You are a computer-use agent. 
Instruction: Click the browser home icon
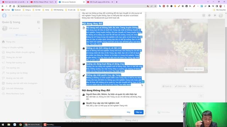pyautogui.click(x=14, y=6)
